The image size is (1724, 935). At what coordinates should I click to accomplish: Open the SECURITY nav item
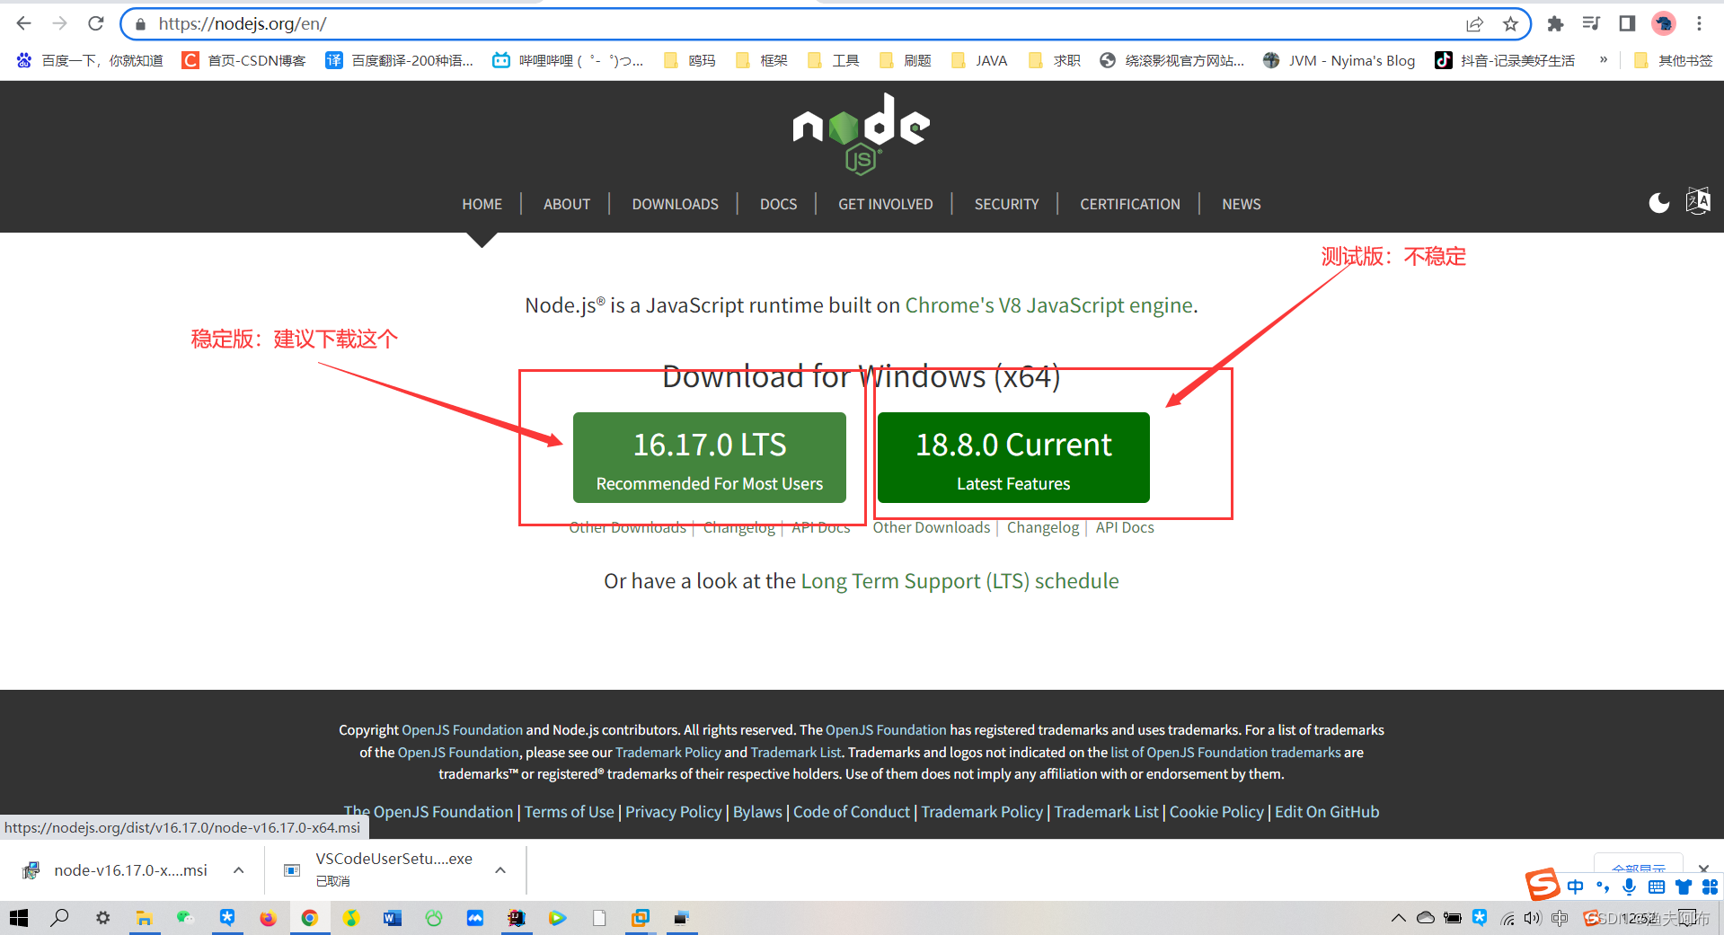point(1006,204)
